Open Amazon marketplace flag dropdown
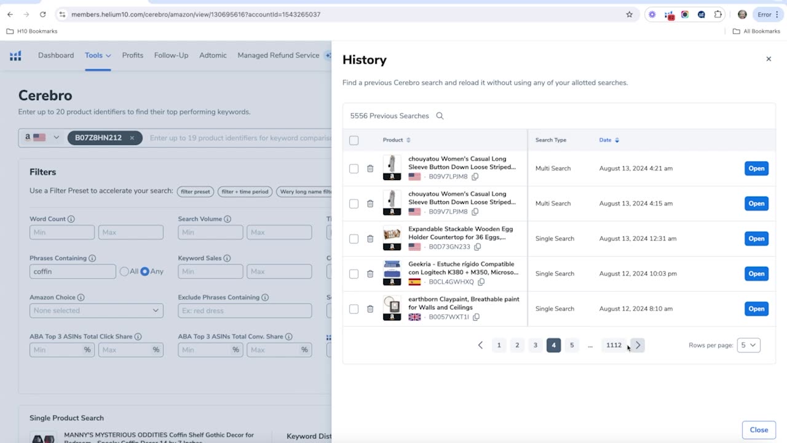This screenshot has width=787, height=443. pyautogui.click(x=42, y=138)
